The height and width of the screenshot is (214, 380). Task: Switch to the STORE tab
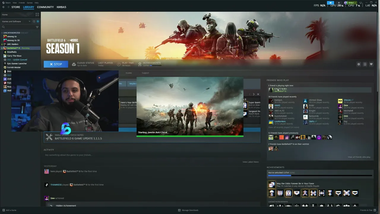click(16, 7)
